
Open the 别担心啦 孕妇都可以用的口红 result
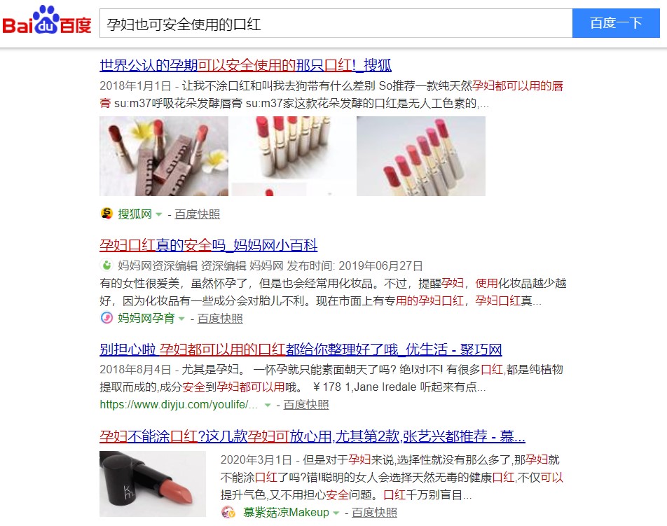[301, 349]
